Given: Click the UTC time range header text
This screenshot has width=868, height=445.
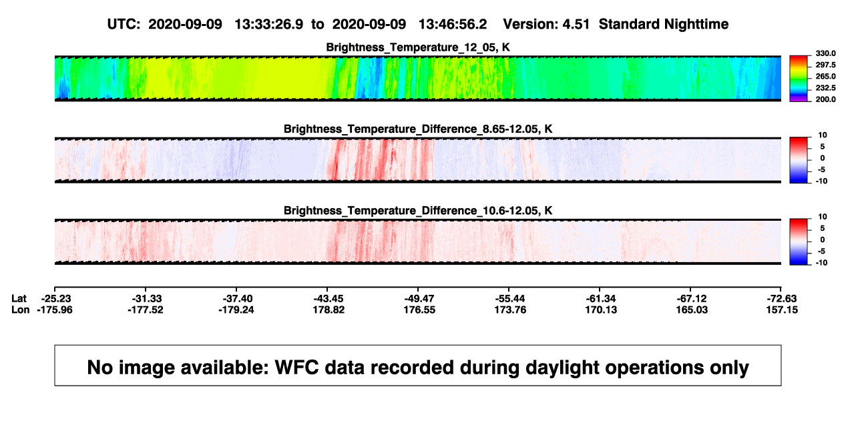Looking at the screenshot, I should point(297,24).
